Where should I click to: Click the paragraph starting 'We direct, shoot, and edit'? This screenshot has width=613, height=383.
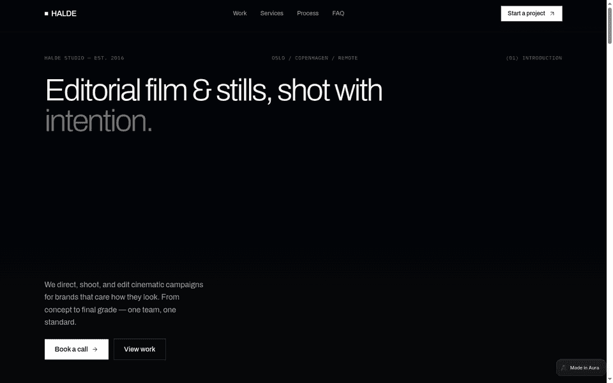(x=123, y=303)
